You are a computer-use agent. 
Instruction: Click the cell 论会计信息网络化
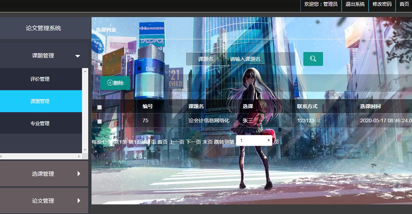[x=209, y=120]
